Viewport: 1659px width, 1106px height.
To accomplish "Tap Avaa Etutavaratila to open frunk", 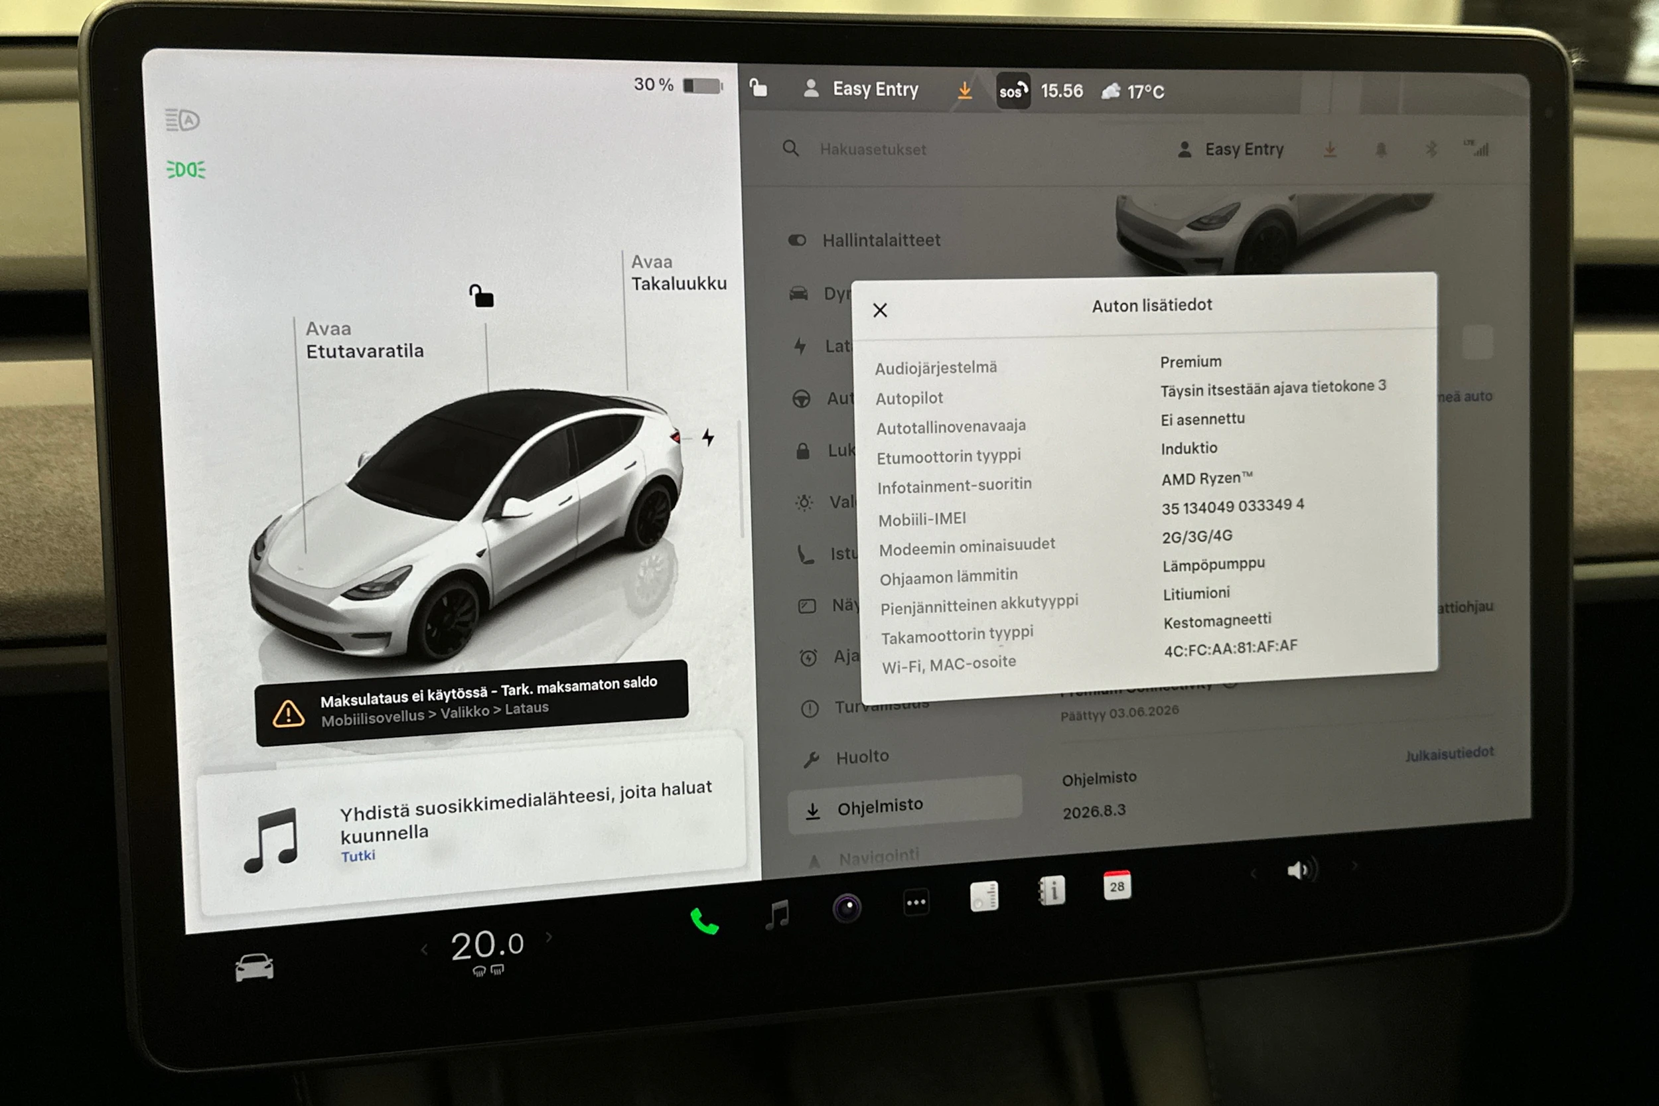I will point(364,340).
